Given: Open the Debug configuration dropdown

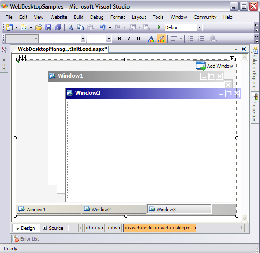Looking at the screenshot, I should [x=200, y=27].
